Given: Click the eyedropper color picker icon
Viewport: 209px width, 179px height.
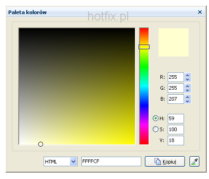Looking at the screenshot, I should click(194, 162).
